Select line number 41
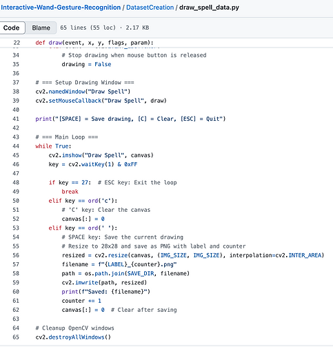The image size is (333, 347). click(16, 119)
